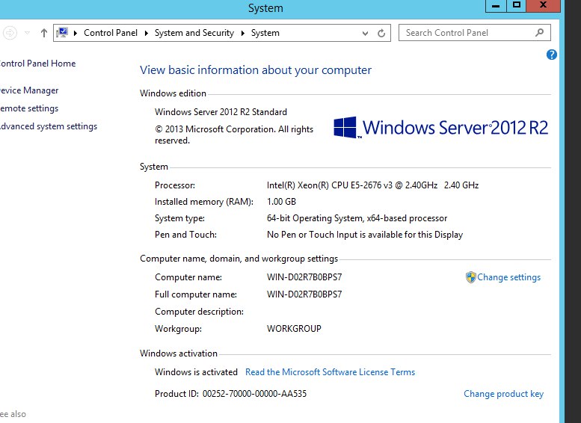Click the 2013 Microsoft Corporation copyright text

coord(234,135)
